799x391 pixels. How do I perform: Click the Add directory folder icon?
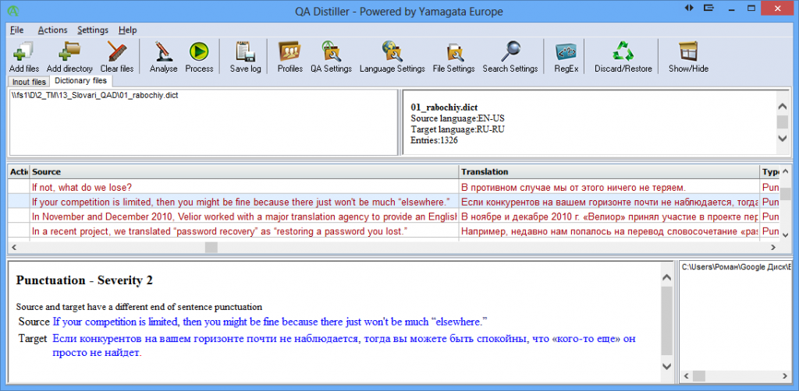pyautogui.click(x=69, y=53)
